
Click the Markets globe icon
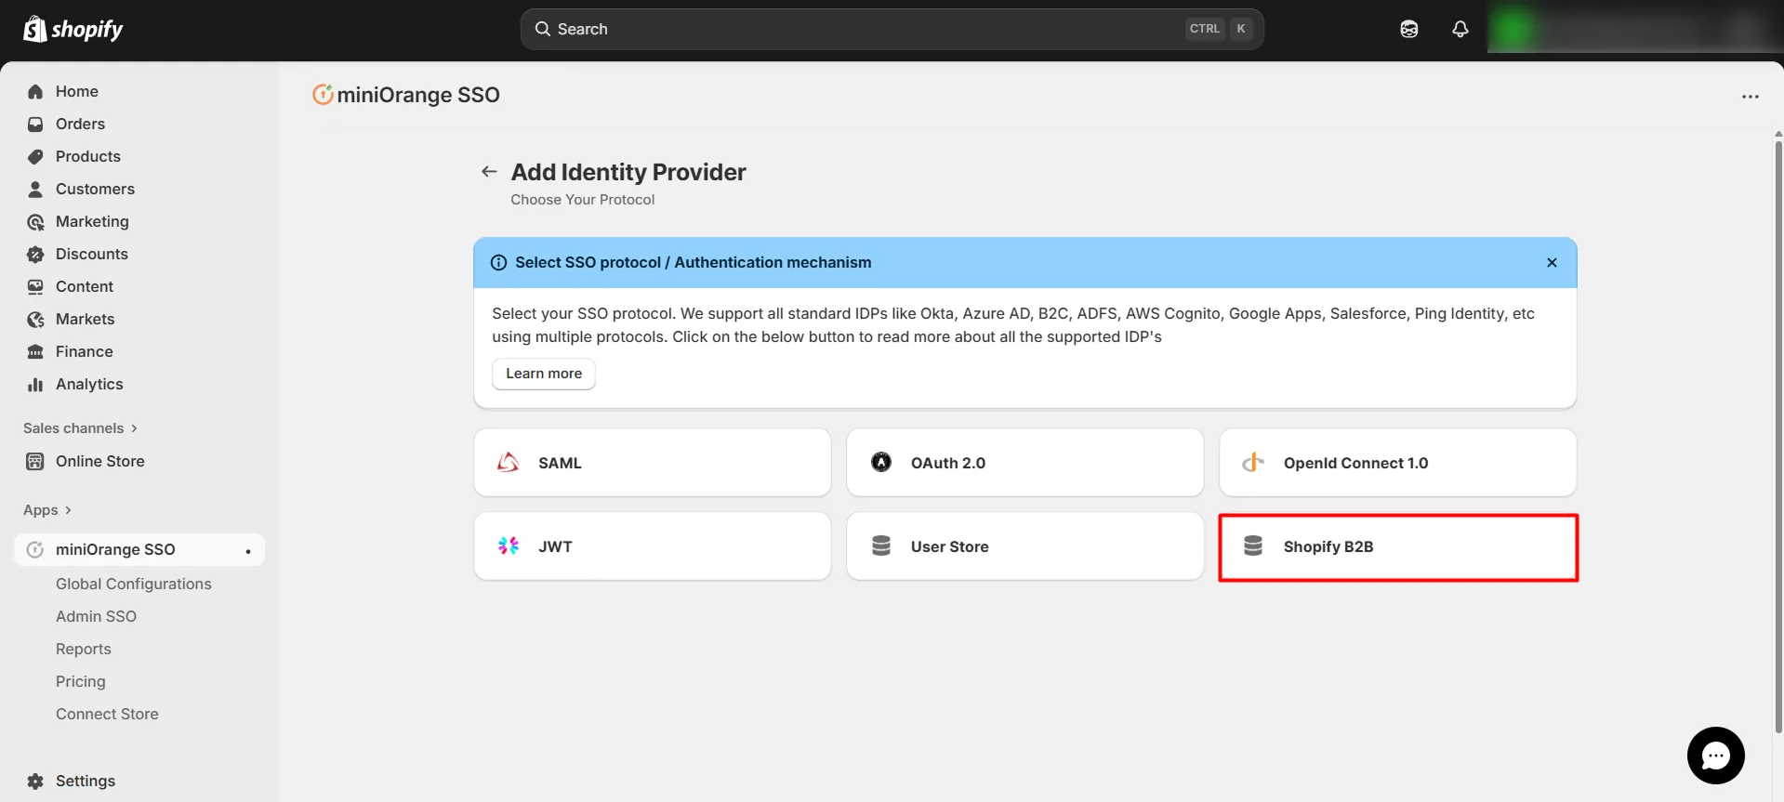tap(35, 319)
